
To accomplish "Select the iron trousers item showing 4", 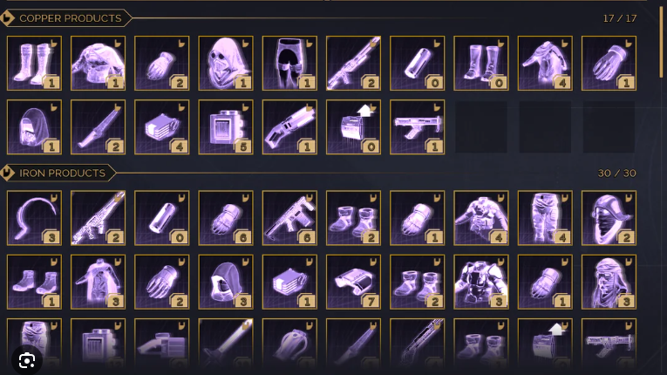I will coord(545,218).
